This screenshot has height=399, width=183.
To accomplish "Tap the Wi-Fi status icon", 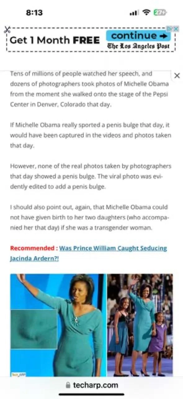I will coord(146,13).
